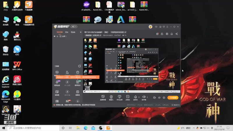The width and height of the screenshot is (233, 131).
Task: Expand the pill button beside app logo
Action: [x=74, y=26]
